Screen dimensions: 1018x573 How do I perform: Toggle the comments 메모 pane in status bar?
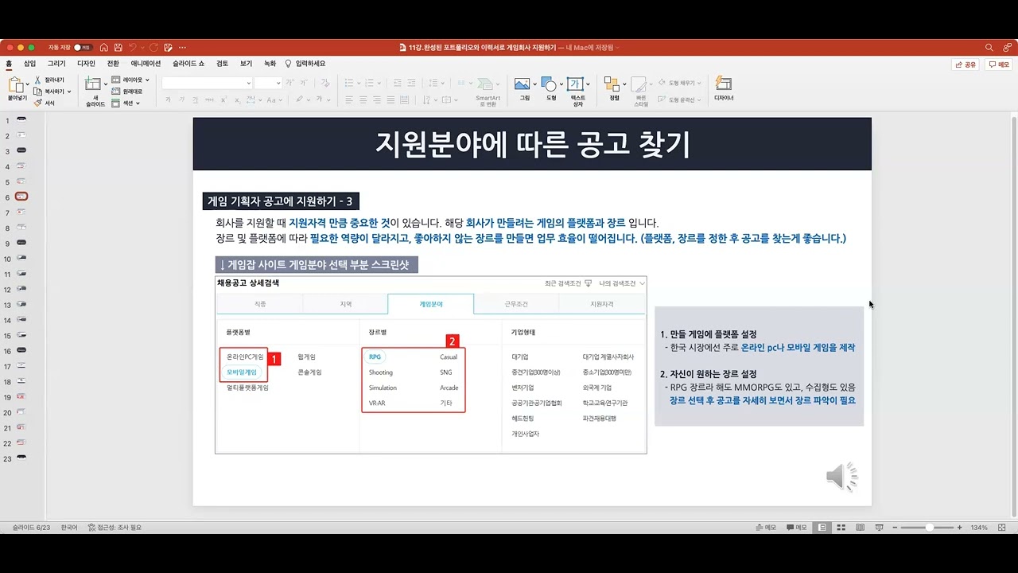[x=796, y=528]
